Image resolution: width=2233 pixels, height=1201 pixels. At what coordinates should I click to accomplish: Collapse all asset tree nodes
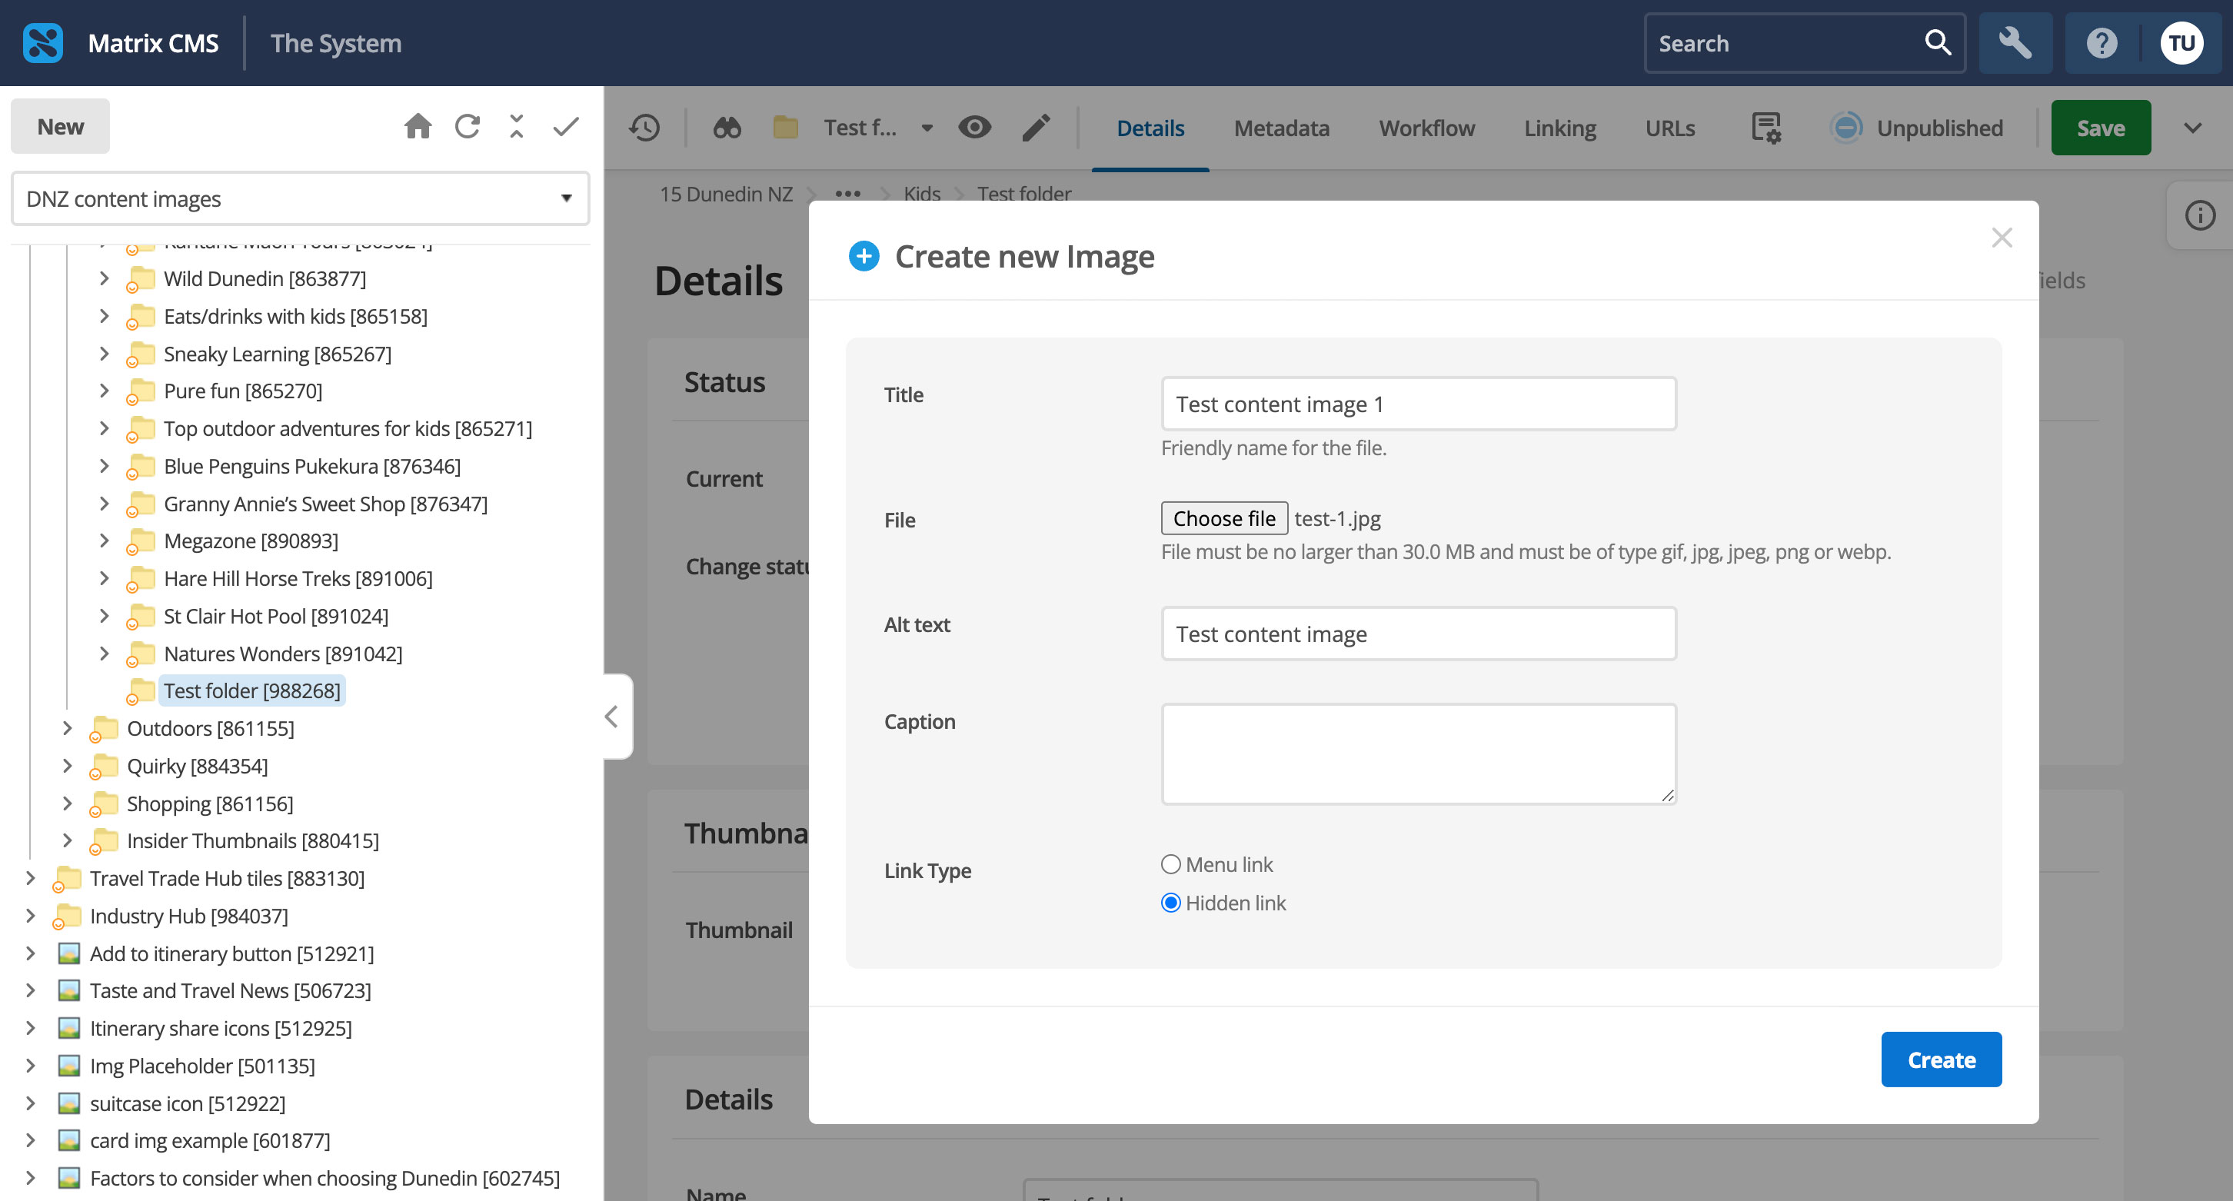pos(517,127)
